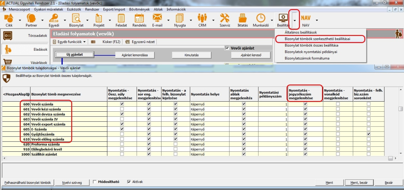This screenshot has width=404, height=190.
Task: Open the Export/import menu
Action: [114, 9]
